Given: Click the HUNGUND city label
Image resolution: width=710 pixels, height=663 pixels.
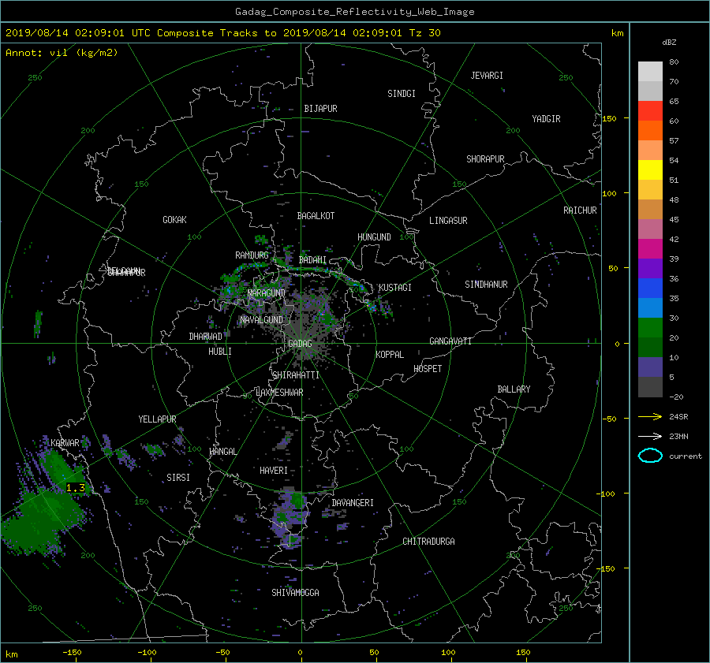Looking at the screenshot, I should click(374, 237).
